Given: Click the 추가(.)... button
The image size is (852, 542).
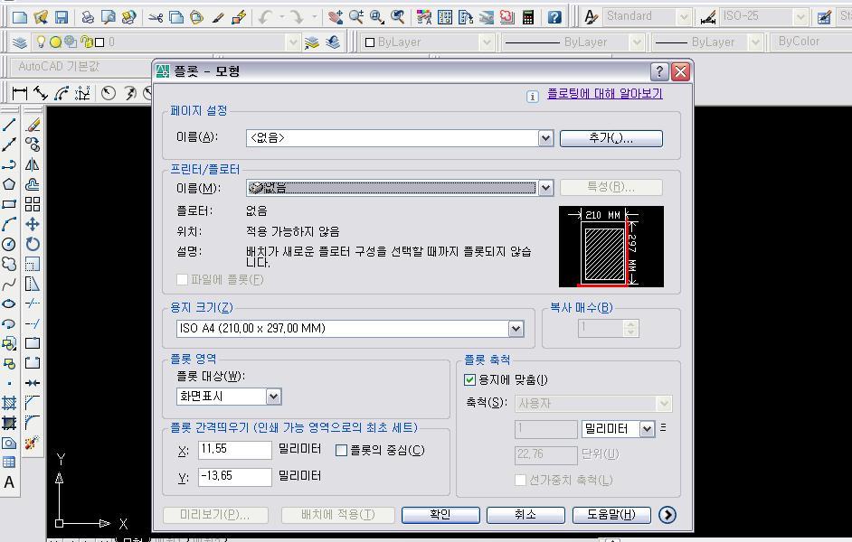Looking at the screenshot, I should click(611, 138).
